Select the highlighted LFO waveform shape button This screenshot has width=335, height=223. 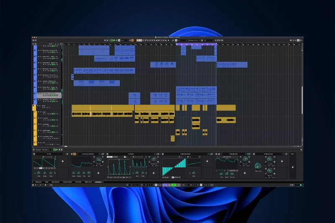pos(41,168)
